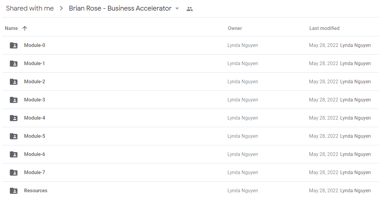Image resolution: width=379 pixels, height=198 pixels.
Task: Select the Module-4 folder name
Action: click(x=35, y=118)
